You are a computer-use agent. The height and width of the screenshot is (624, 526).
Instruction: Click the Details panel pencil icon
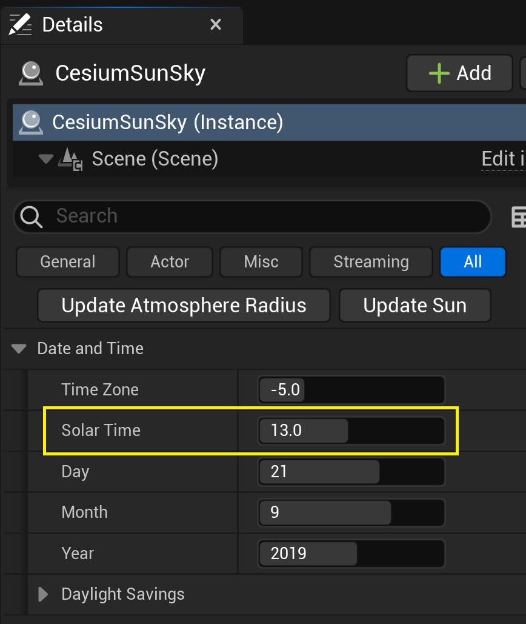(20, 25)
